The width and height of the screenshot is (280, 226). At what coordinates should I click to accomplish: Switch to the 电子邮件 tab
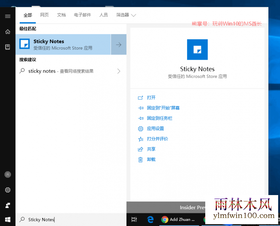(82, 15)
